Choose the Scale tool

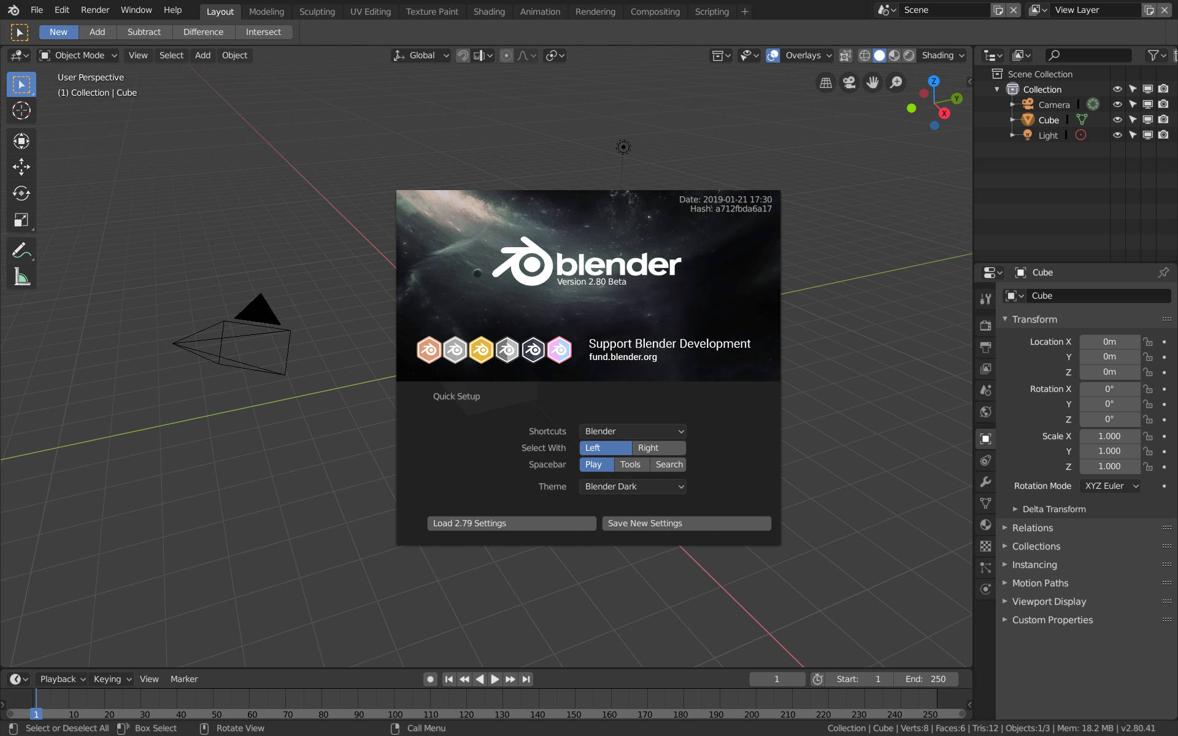point(21,220)
